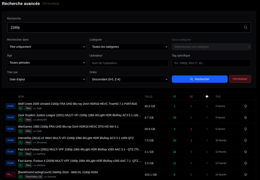
Task: Open the WarGames 1983 2160p title link
Action: 68,127
